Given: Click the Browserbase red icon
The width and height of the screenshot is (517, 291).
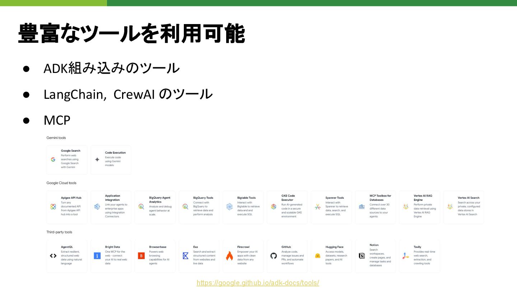Looking at the screenshot, I should [141, 256].
